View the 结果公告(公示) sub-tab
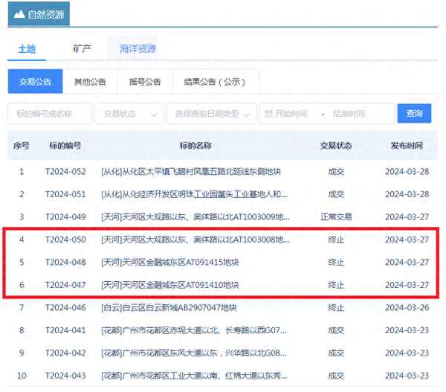 [209, 82]
